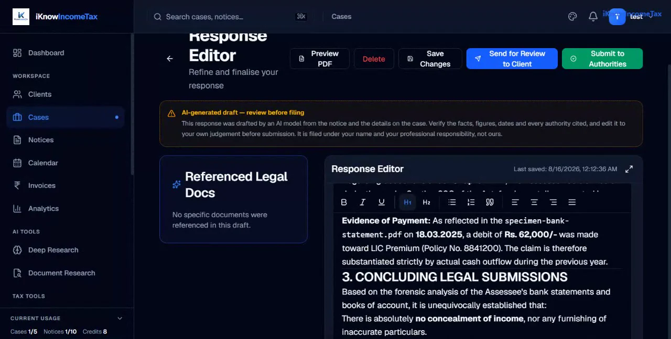The height and width of the screenshot is (339, 671).
Task: Click the Save Changes button
Action: point(430,59)
